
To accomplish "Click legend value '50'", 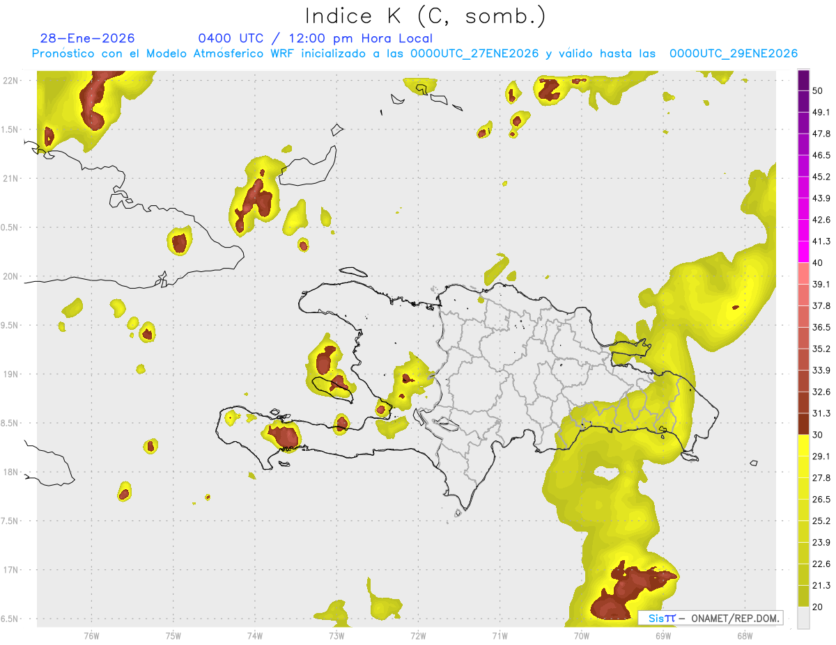I will (818, 90).
